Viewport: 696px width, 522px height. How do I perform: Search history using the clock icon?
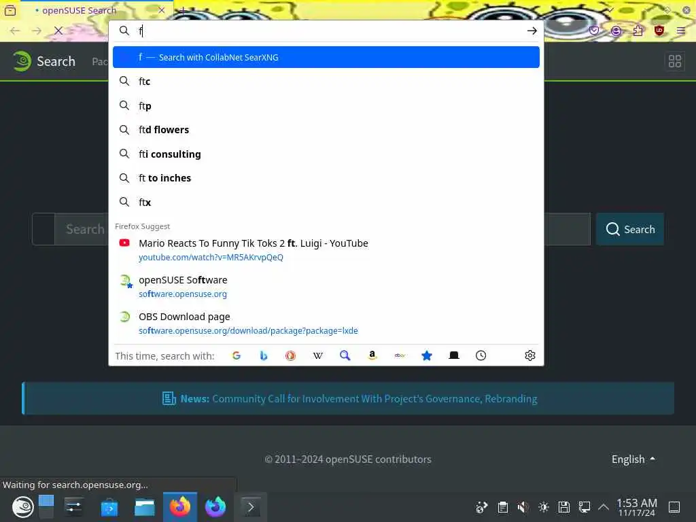coord(481,355)
